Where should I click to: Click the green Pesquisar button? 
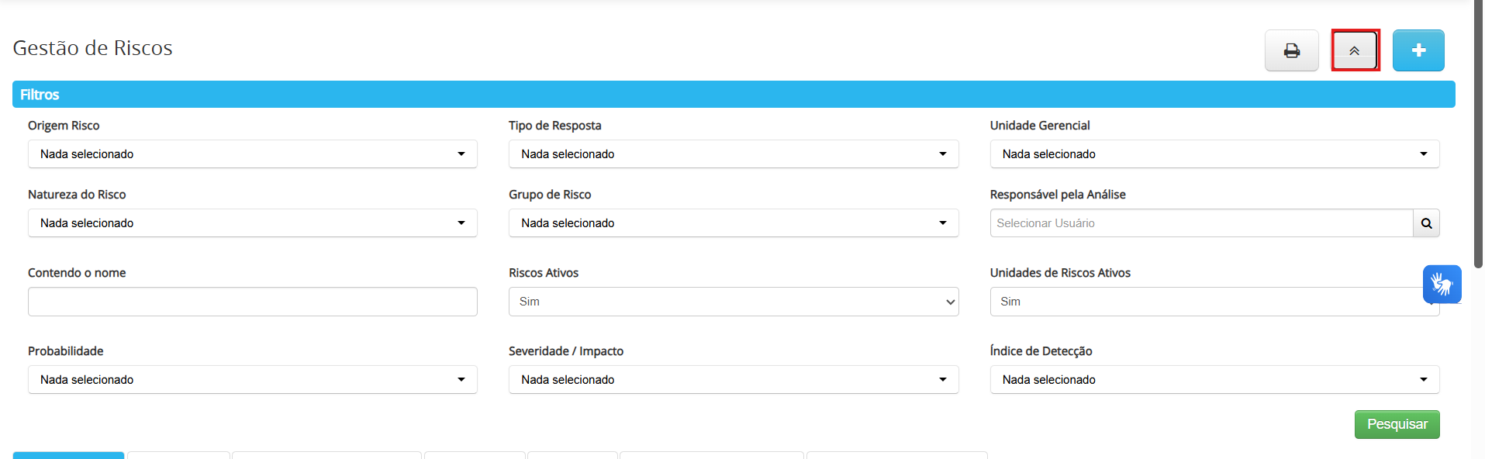click(1397, 424)
